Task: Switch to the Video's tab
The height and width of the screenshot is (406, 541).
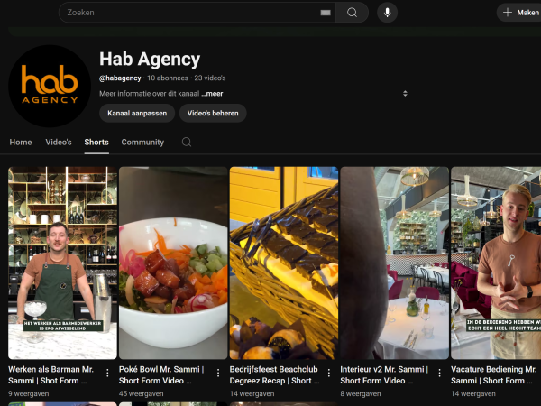Action: pos(59,143)
